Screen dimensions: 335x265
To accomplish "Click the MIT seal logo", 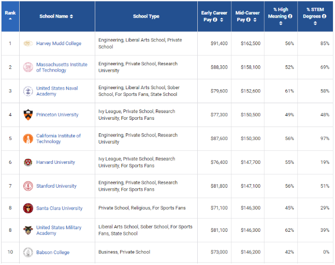I will click(28, 67).
